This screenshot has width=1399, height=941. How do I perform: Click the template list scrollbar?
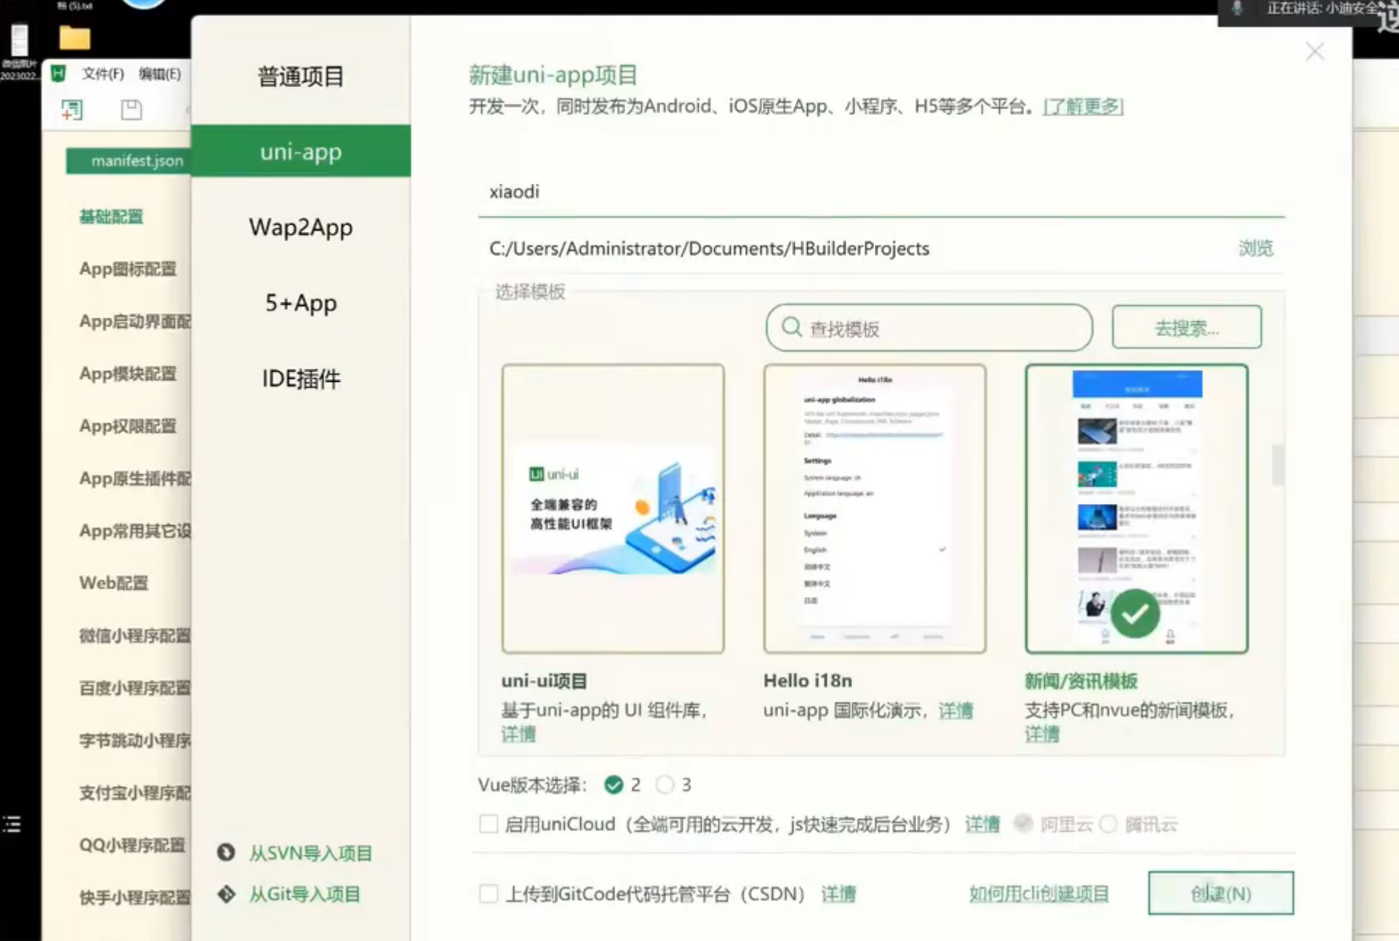click(1277, 465)
